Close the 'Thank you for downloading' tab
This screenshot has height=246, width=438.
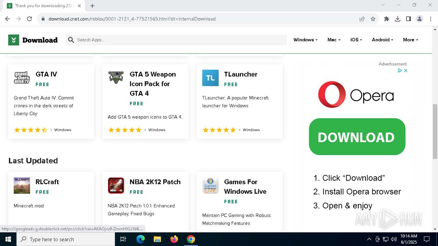click(x=79, y=6)
